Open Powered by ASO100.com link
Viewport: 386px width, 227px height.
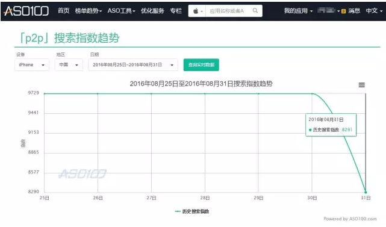tap(350, 219)
